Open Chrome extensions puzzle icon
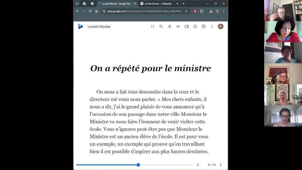The width and height of the screenshot is (302, 170). [x=201, y=11]
